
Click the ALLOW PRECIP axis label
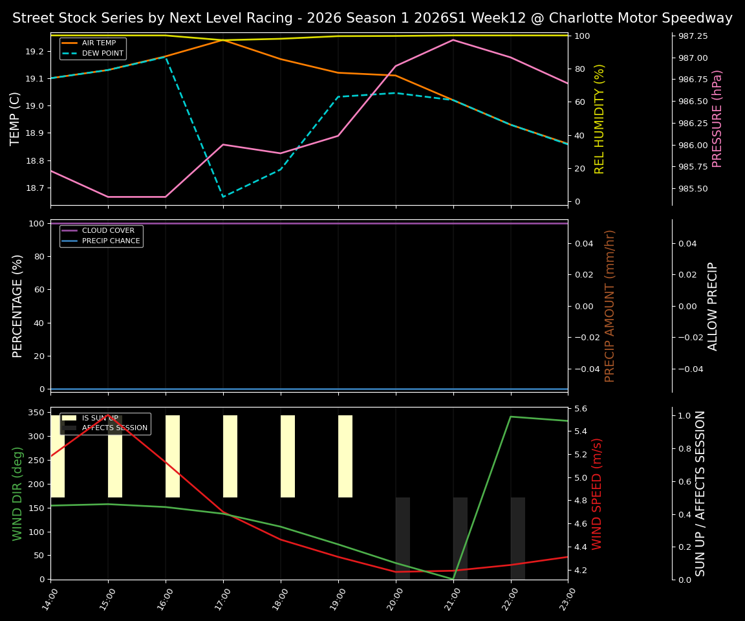pyautogui.click(x=715, y=306)
